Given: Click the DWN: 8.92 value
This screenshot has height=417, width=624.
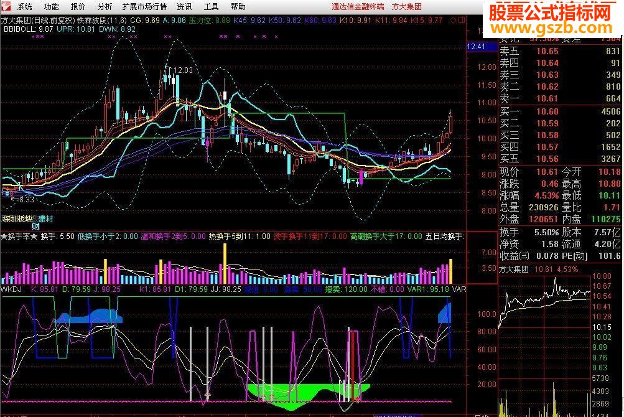Looking at the screenshot, I should [117, 29].
